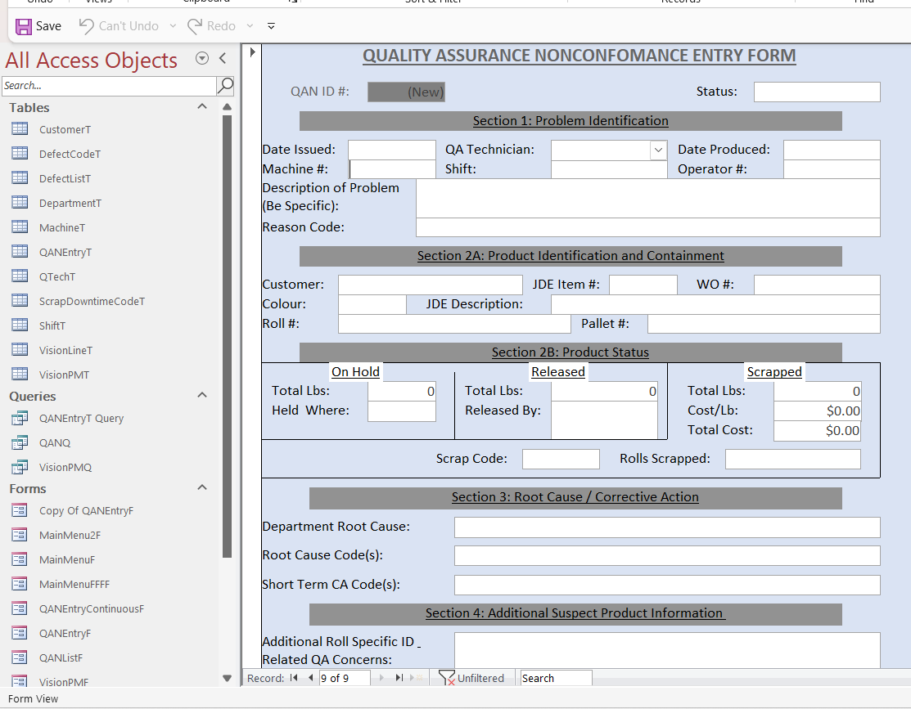Click the record navigation Search box
Viewport: 911px width, 709px height.
pos(556,678)
